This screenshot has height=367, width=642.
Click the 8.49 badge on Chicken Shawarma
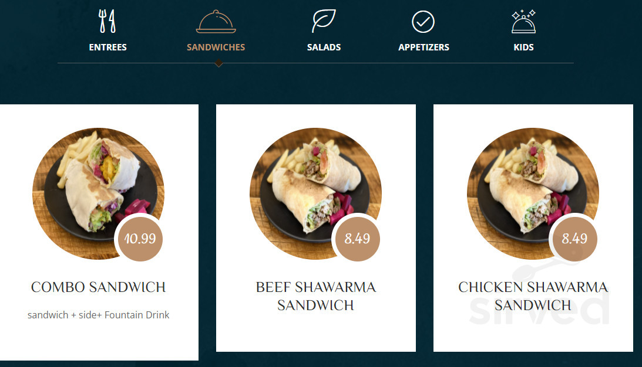coord(575,239)
